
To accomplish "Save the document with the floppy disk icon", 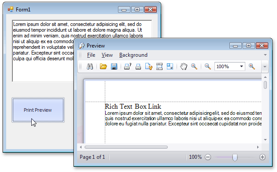I will 114,66.
